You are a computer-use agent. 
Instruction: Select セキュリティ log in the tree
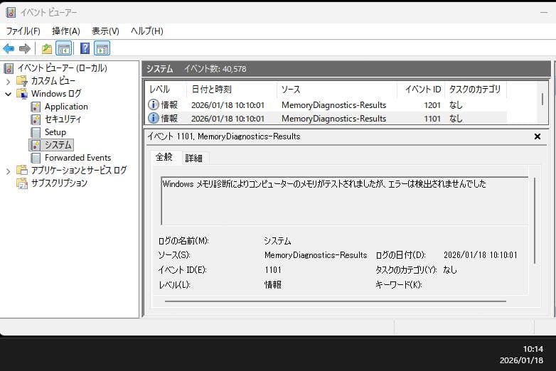pyautogui.click(x=63, y=119)
